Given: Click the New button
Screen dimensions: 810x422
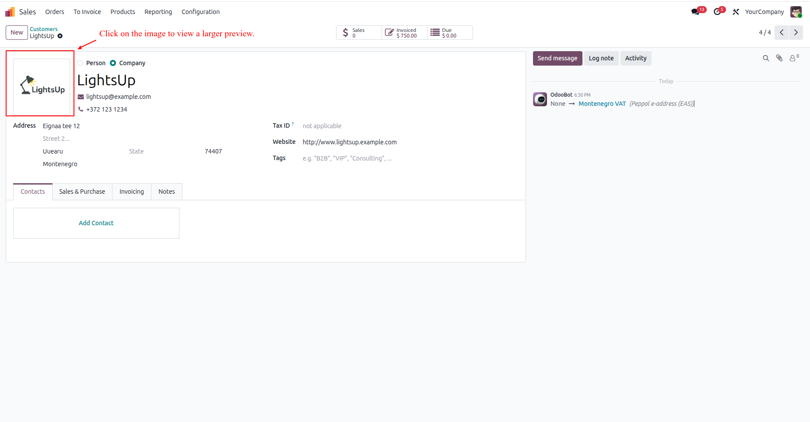Looking at the screenshot, I should (17, 32).
